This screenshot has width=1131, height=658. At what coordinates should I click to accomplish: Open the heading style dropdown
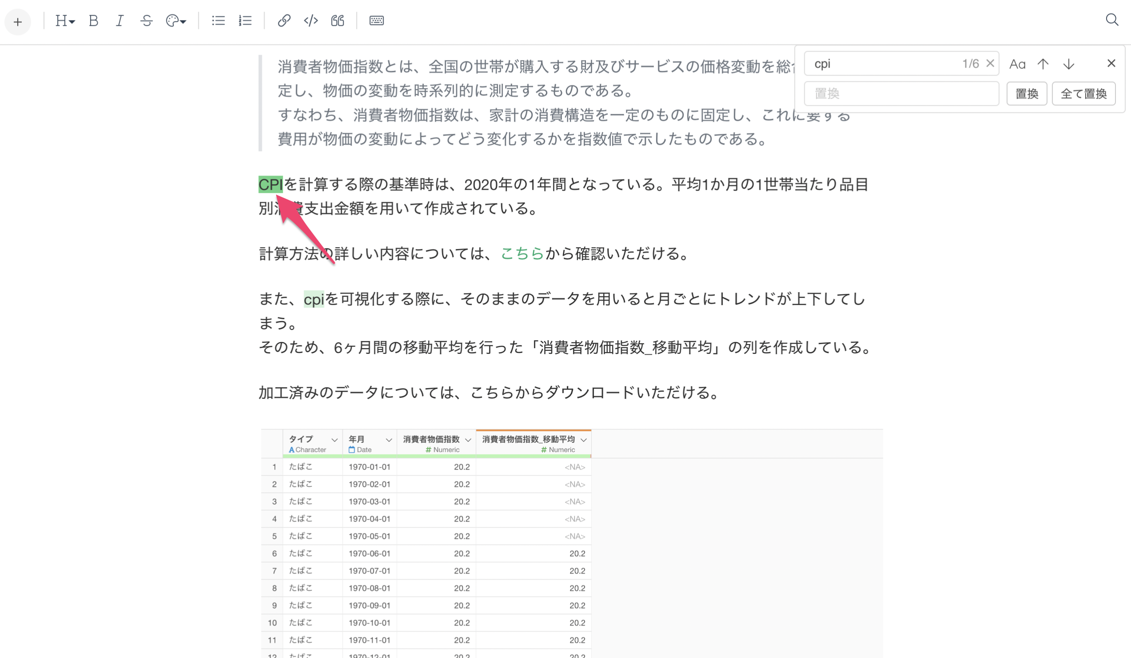64,20
